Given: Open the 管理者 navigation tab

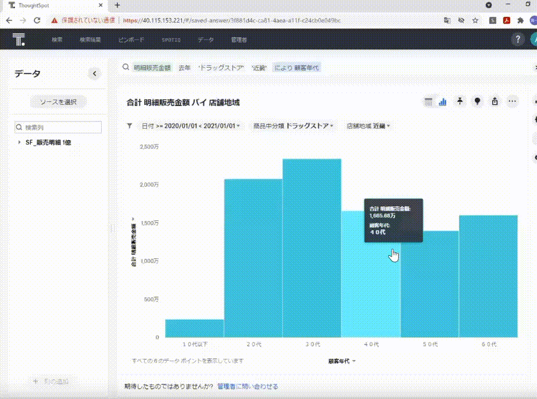Looking at the screenshot, I should click(239, 40).
